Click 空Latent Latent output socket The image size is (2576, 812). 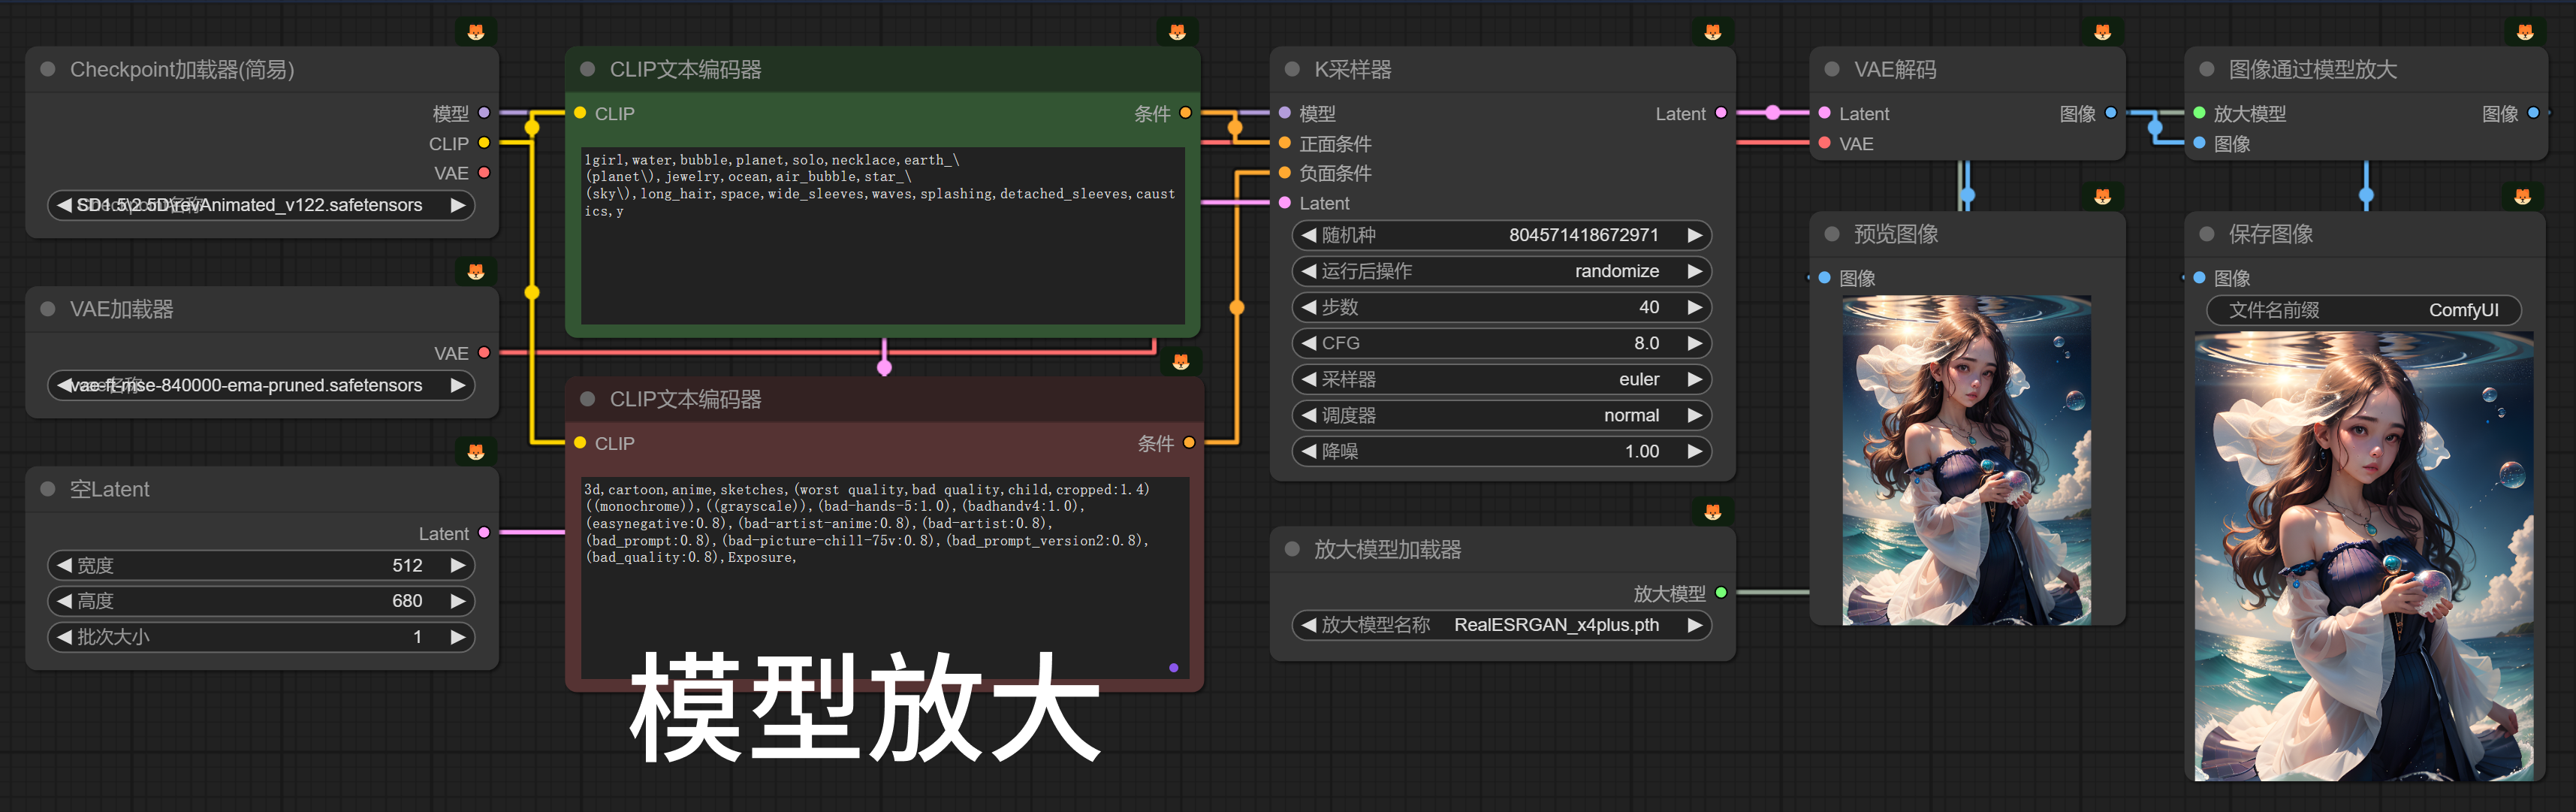tap(484, 533)
